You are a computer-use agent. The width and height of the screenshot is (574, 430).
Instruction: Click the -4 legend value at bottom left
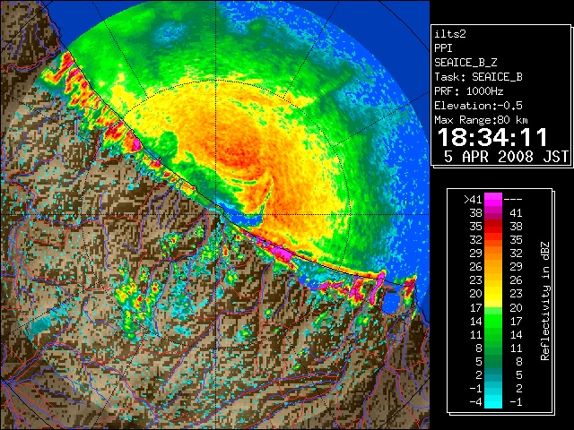coord(475,402)
